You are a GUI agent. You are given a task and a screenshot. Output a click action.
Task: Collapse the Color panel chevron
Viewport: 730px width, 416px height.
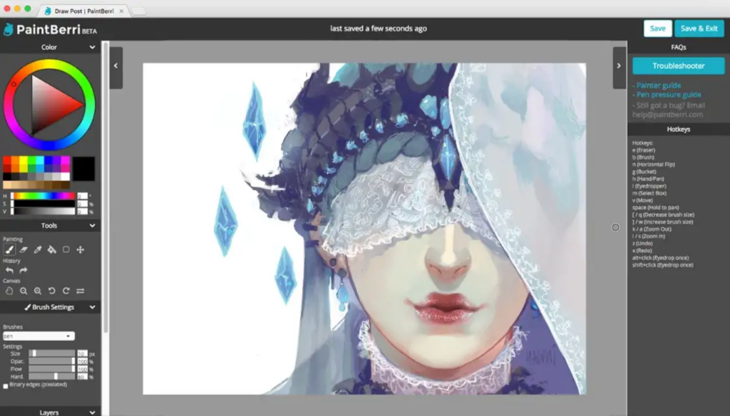[92, 47]
